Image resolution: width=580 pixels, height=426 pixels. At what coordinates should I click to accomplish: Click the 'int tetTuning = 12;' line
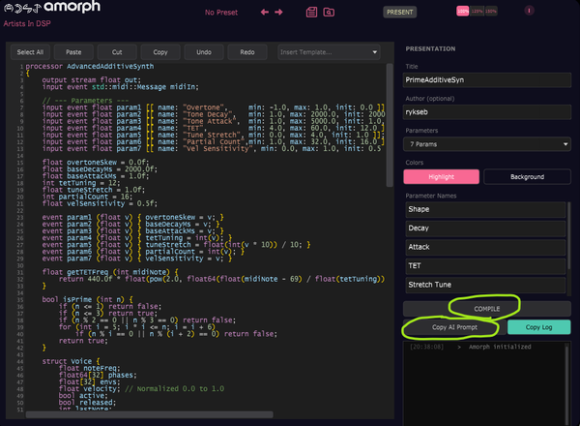coord(81,183)
